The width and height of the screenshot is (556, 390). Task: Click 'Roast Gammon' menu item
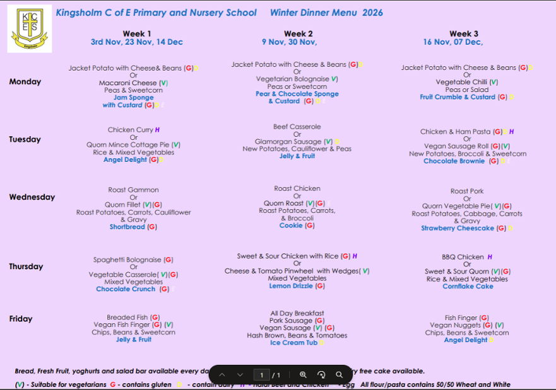[x=133, y=190]
